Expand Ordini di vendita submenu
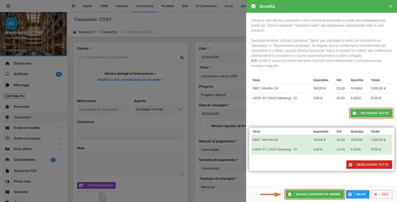This screenshot has height=202, width=397. (61, 128)
